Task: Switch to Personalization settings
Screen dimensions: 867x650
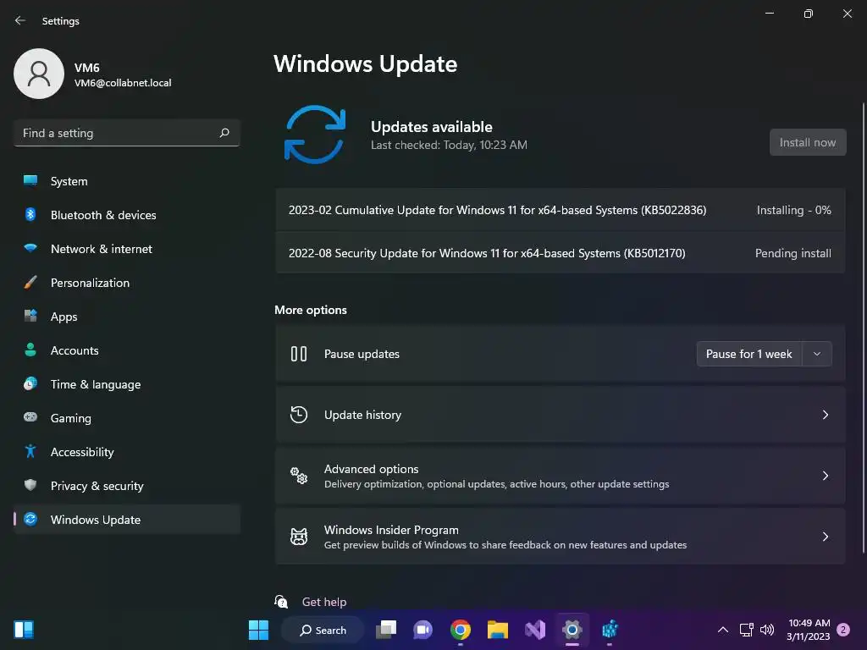Action: 127,283
